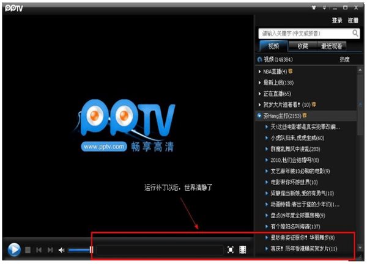Focus the keyword search field
The height and width of the screenshot is (264, 367).
(309, 34)
